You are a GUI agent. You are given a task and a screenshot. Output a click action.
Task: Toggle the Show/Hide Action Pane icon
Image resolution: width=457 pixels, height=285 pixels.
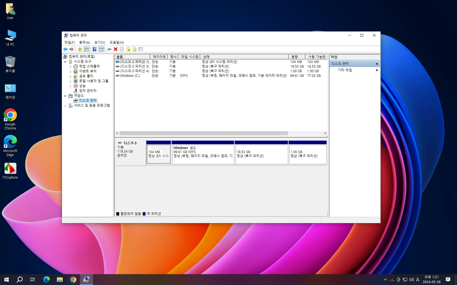pyautogui.click(x=101, y=49)
